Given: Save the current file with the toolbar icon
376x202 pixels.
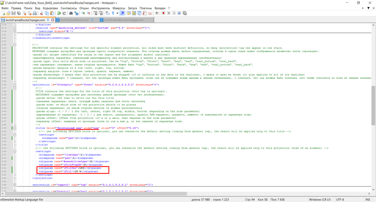Looking at the screenshot, I should tap(13, 13).
